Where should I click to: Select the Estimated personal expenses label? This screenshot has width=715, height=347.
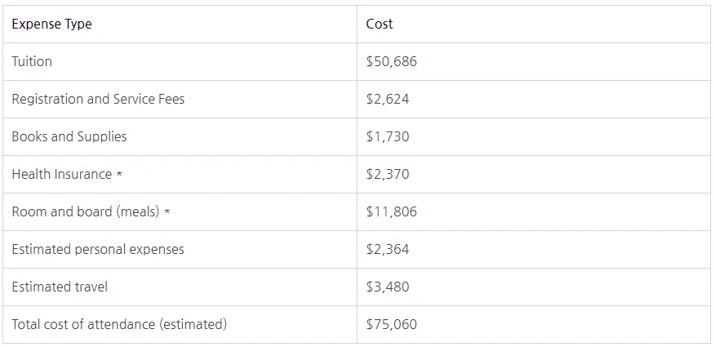(x=98, y=250)
